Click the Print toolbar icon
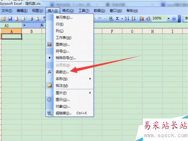The height and width of the screenshot is (141, 188). (31, 19)
